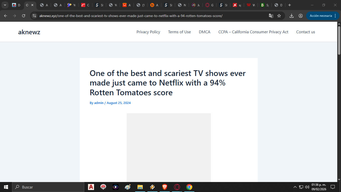Click the reload page icon
The width and height of the screenshot is (341, 192).
tap(24, 16)
